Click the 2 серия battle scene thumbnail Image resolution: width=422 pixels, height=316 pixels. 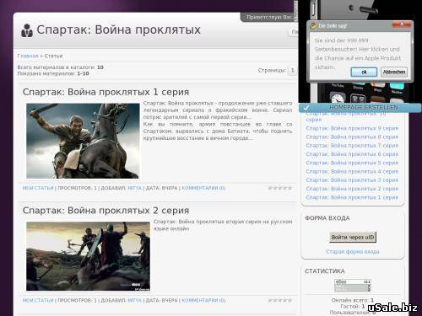pos(88,256)
